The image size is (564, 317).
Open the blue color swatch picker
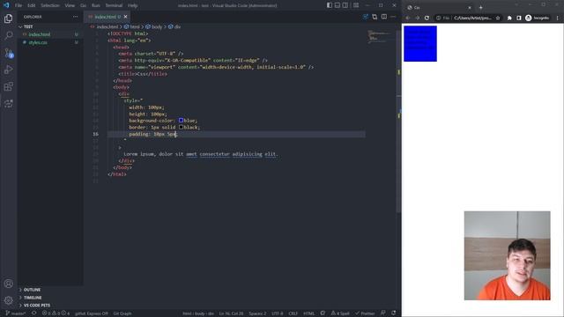point(181,121)
